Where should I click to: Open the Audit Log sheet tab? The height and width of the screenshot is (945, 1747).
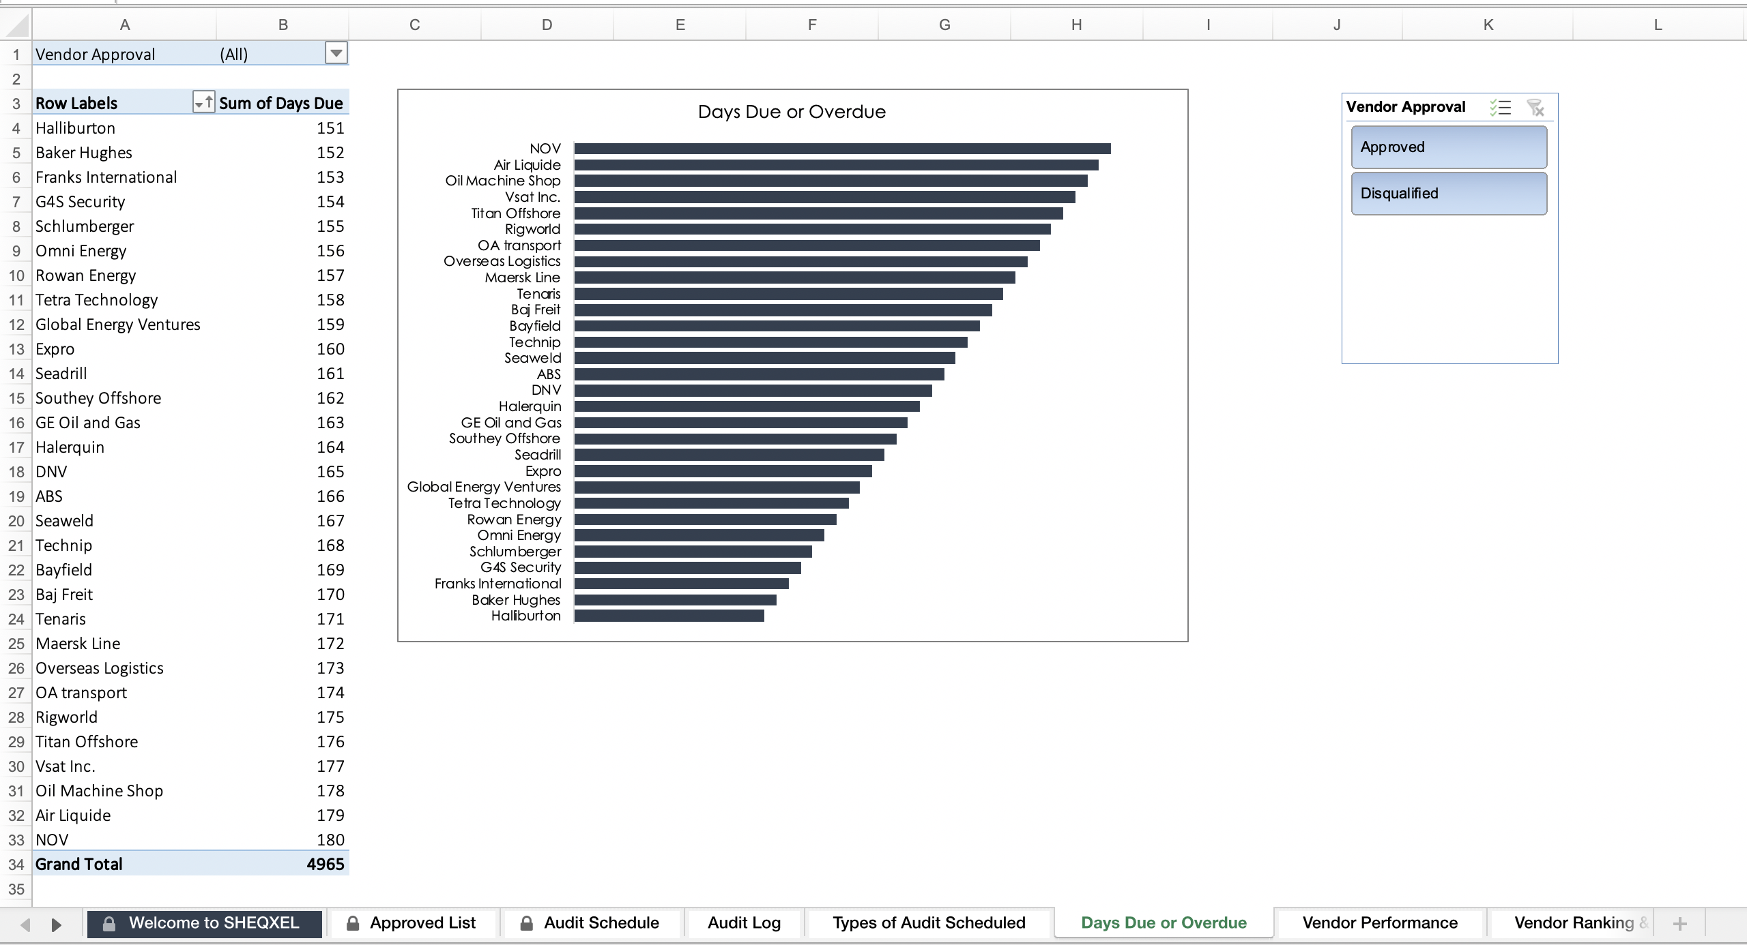click(744, 923)
